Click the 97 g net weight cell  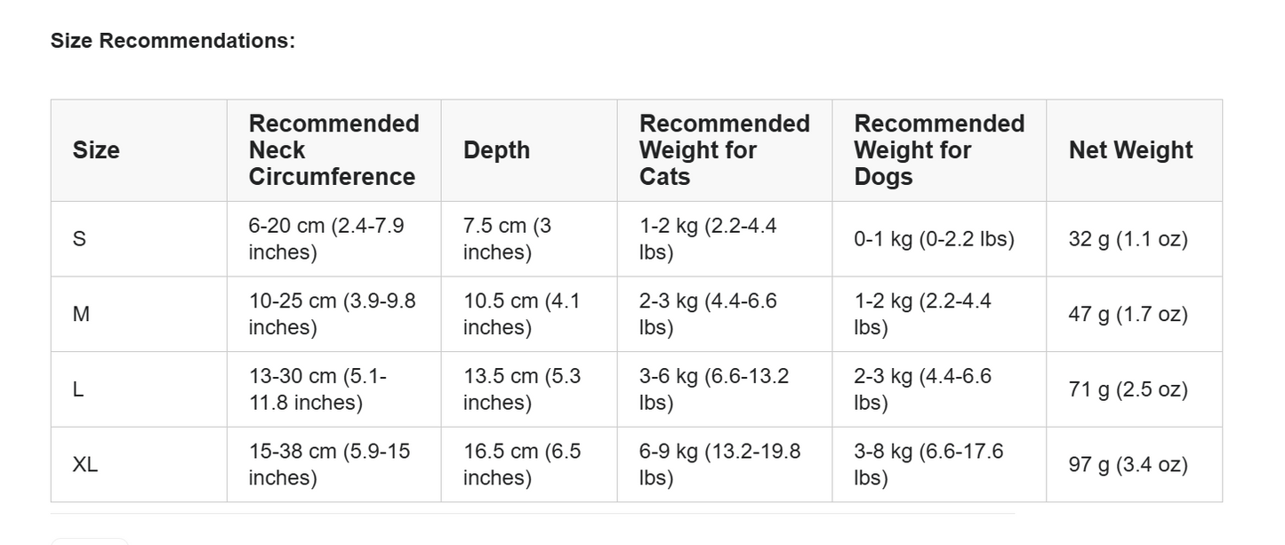[1128, 465]
